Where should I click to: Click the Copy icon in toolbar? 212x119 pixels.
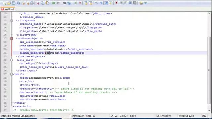tap(43, 3)
